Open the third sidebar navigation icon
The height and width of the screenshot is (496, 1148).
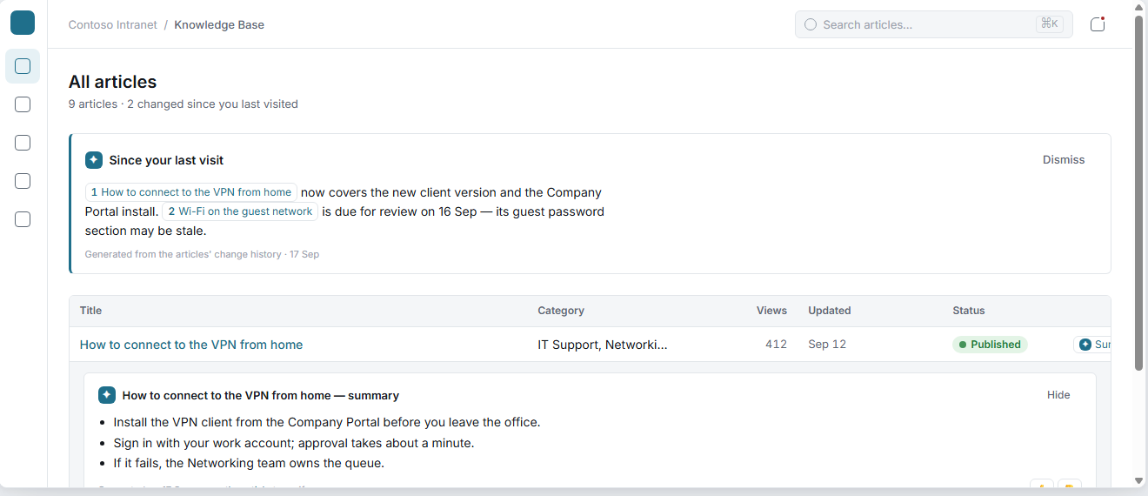coord(23,143)
